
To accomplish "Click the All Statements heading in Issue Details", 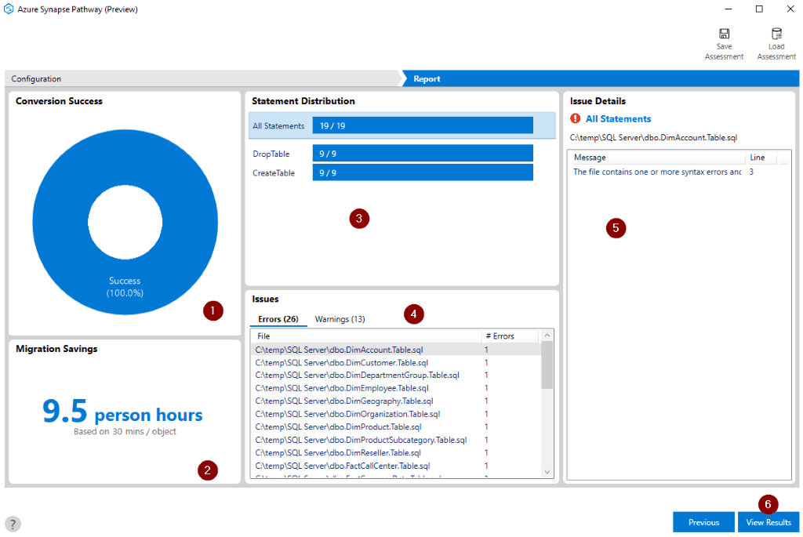I will click(x=618, y=118).
